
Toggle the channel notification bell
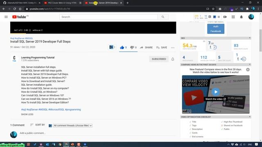click(x=173, y=59)
